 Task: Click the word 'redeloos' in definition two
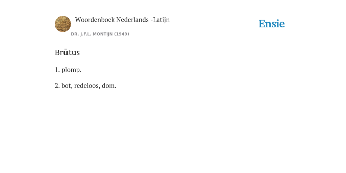click(x=87, y=85)
